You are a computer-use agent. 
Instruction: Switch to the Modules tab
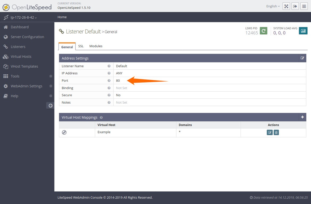[96, 46]
